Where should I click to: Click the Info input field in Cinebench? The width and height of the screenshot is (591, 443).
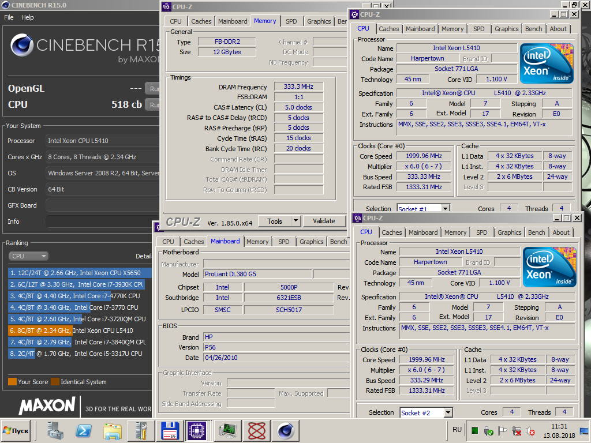click(103, 221)
